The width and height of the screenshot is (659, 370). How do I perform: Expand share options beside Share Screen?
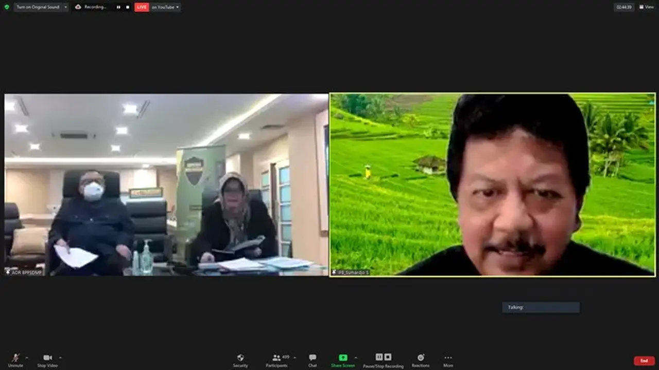[x=356, y=358]
